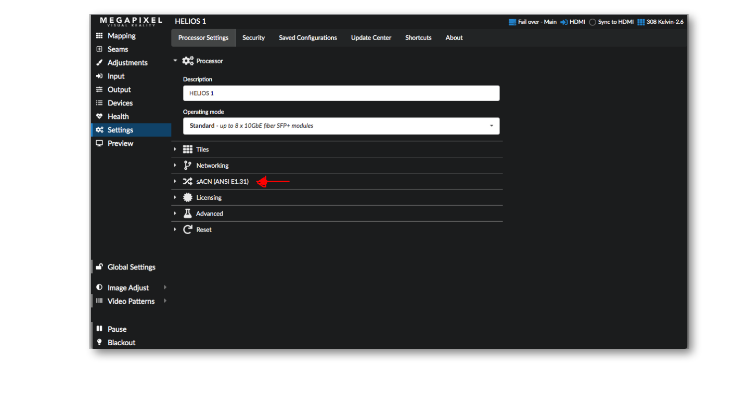Click the Networking section label
This screenshot has width=746, height=393.
click(x=212, y=166)
